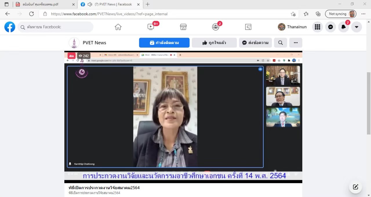Open Facebook notifications bell
Screen dimensions: 371x197
[x=343, y=27]
